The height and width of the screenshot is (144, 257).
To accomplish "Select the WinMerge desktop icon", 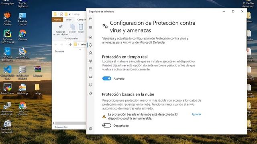I will pyautogui.click(x=22, y=89).
